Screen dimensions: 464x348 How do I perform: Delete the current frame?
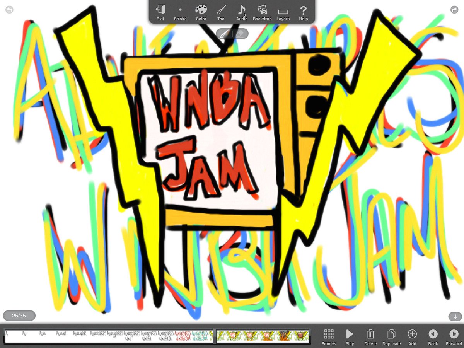tap(370, 337)
